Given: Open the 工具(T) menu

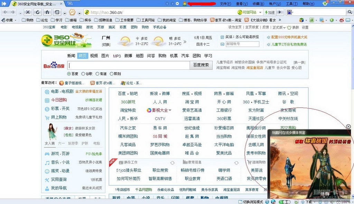Looking at the screenshot, I should point(292,3).
